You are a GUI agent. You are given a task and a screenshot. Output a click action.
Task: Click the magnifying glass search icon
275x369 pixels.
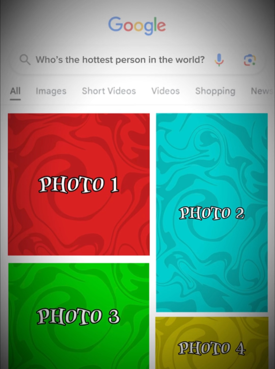click(25, 60)
